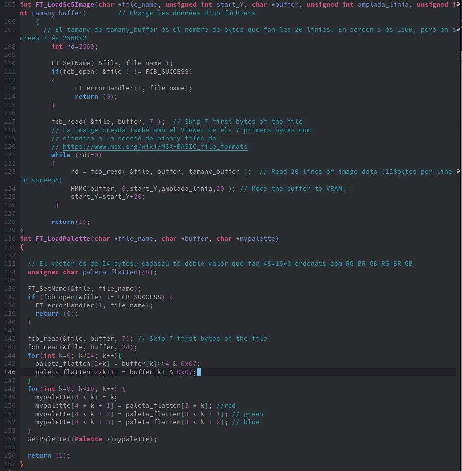Click 'unsigned char' keyword on line 134
The height and width of the screenshot is (471, 462).
(x=53, y=272)
